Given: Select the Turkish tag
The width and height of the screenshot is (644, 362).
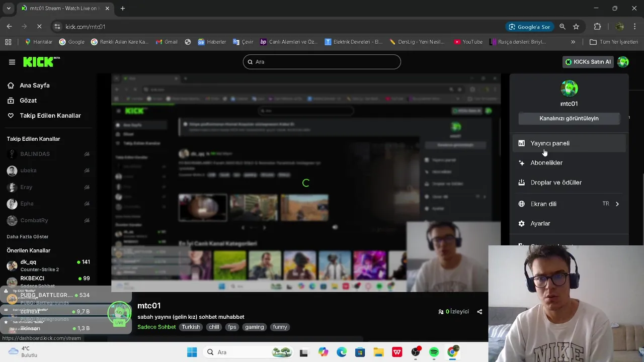Looking at the screenshot, I should (191, 327).
